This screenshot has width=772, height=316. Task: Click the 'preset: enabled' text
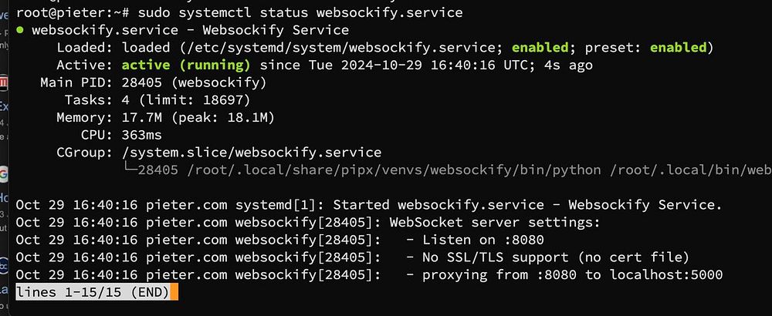coord(651,48)
